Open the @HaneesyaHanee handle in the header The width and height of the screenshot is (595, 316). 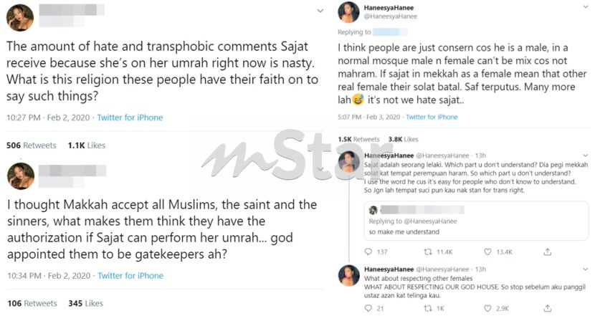point(391,16)
